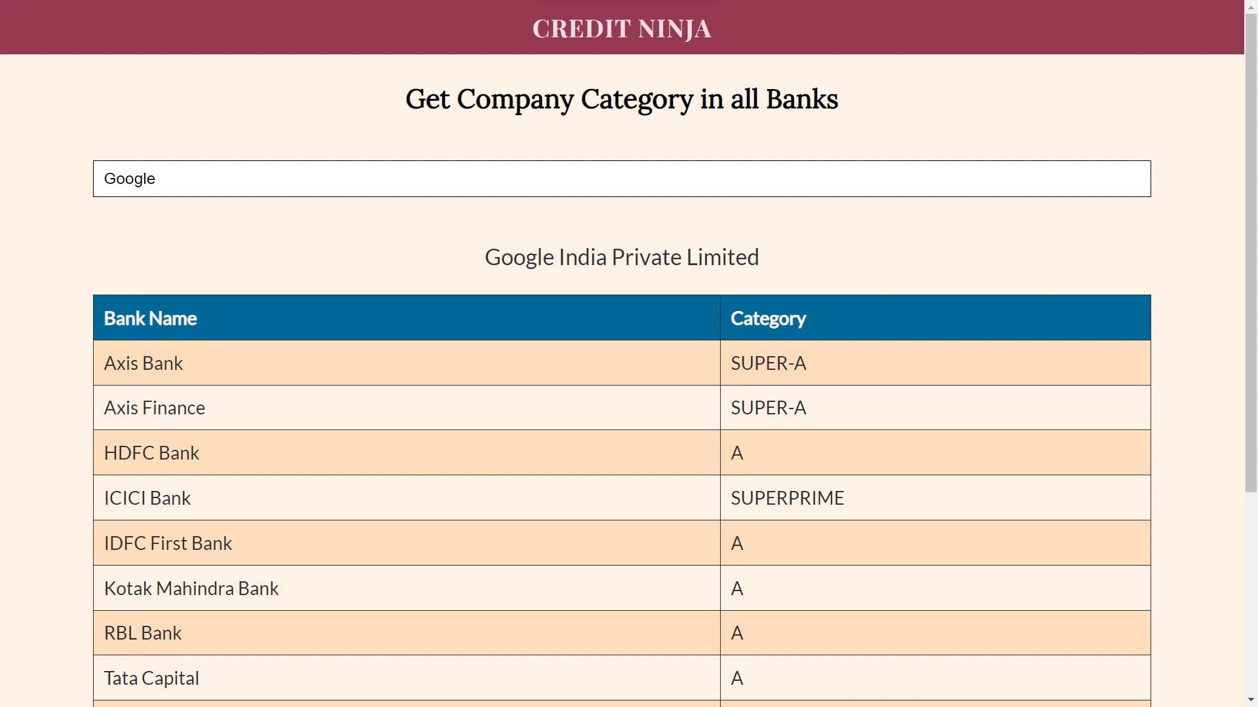This screenshot has height=707, width=1258.
Task: Click the Google India Private Limited heading
Action: click(x=621, y=257)
